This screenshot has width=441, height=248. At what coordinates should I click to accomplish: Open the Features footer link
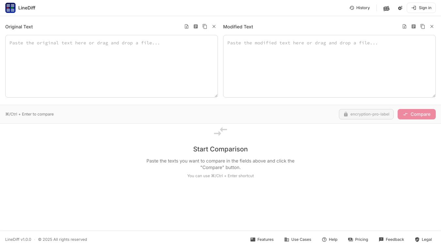pos(262,240)
